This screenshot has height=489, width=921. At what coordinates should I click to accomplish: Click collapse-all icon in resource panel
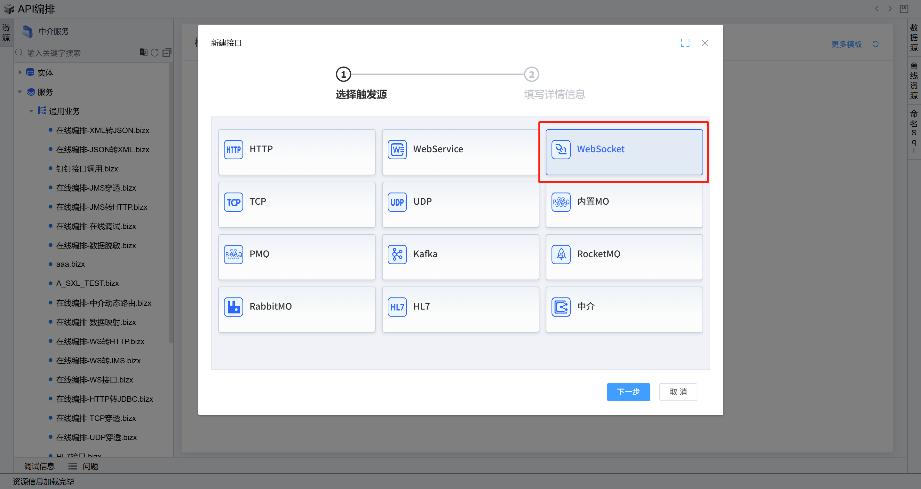point(167,53)
